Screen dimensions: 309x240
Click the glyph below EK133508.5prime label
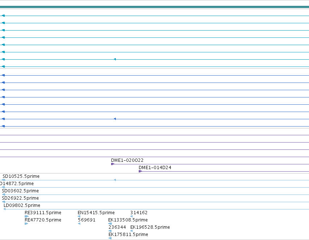tap(110, 224)
